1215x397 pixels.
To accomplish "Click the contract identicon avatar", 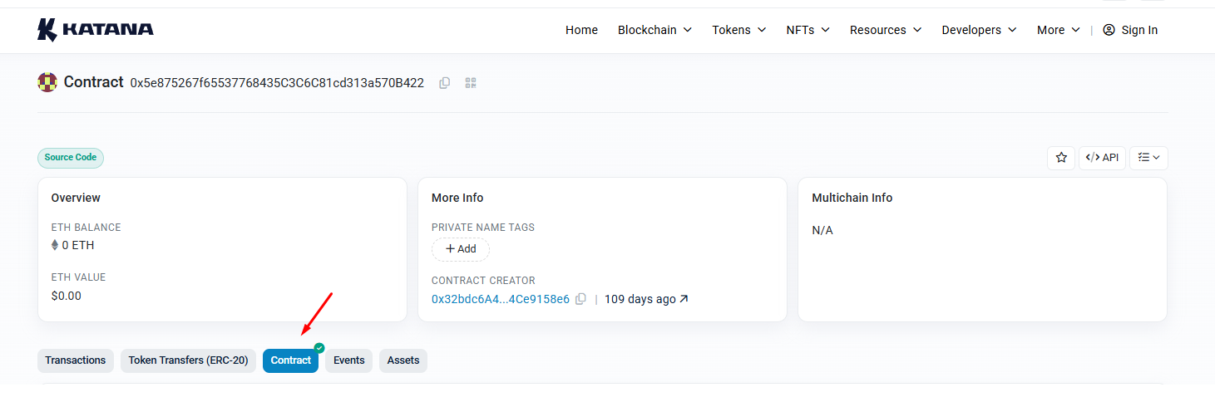I will (47, 82).
